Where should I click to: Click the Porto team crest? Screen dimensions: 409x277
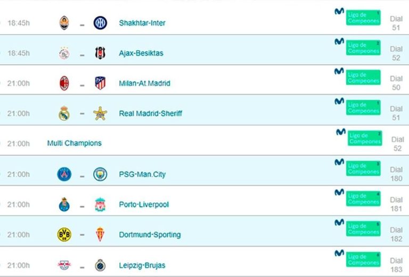click(64, 204)
